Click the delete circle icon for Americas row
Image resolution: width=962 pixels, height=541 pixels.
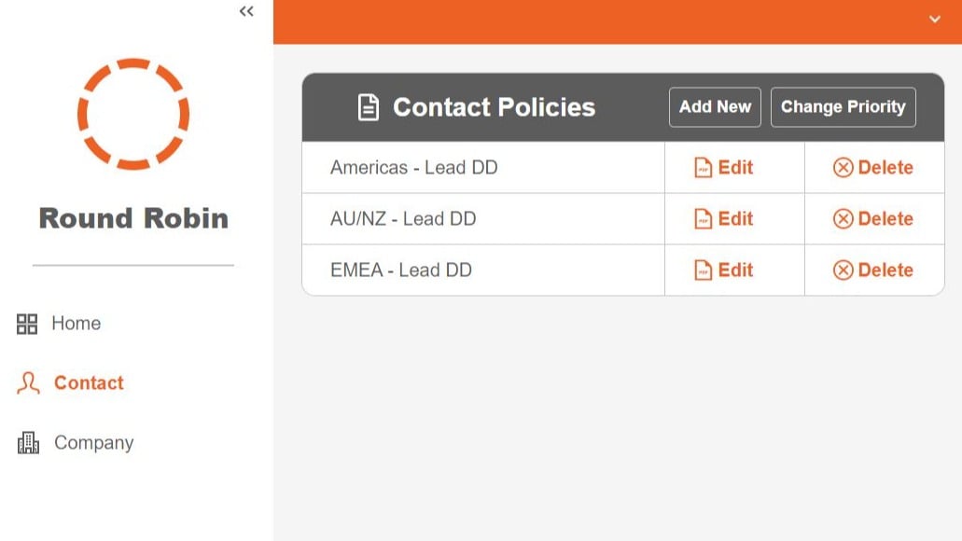[843, 167]
